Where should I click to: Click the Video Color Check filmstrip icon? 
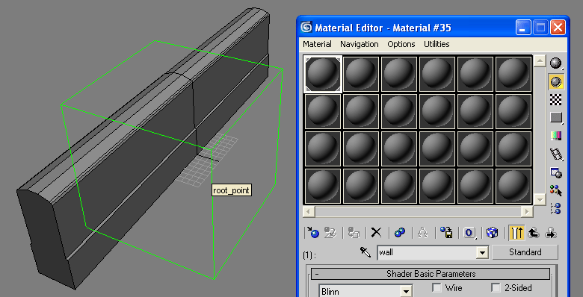[x=556, y=154]
